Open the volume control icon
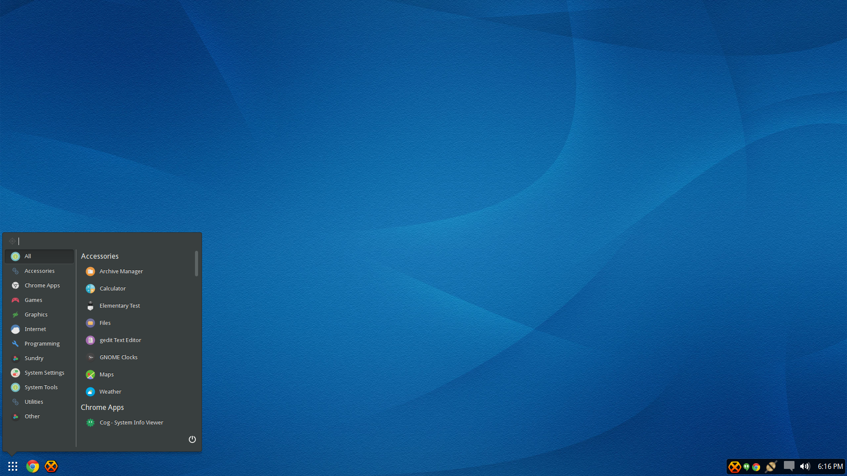847x476 pixels. [805, 466]
